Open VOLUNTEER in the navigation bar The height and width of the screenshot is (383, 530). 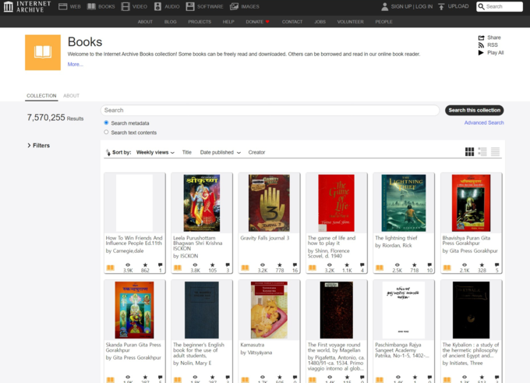tap(350, 22)
